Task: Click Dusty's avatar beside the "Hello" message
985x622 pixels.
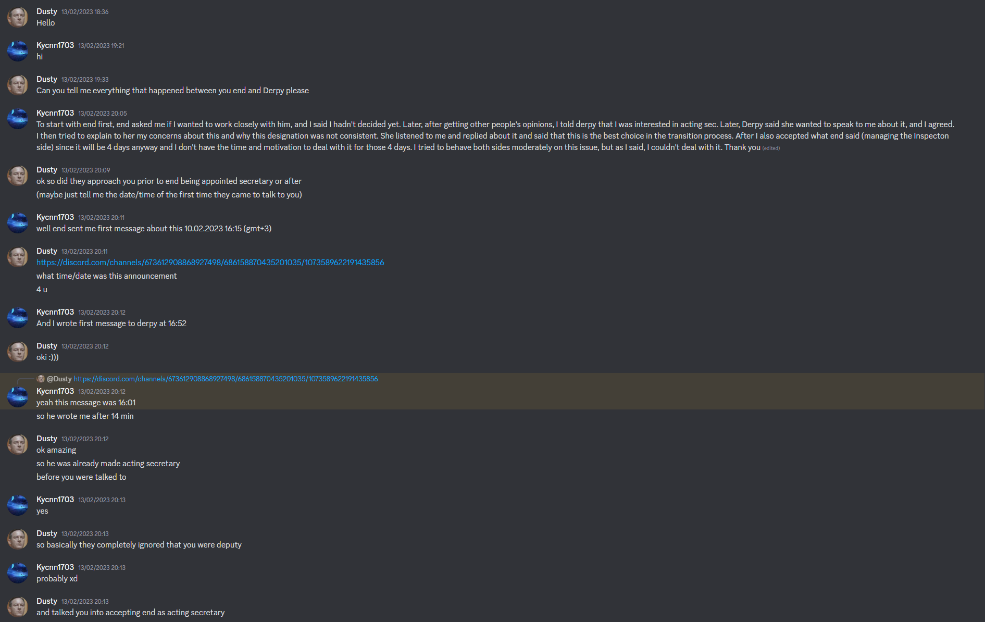Action: pos(18,17)
